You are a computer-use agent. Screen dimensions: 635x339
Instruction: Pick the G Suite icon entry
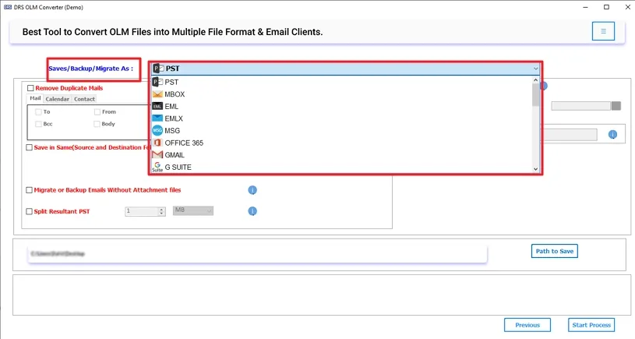point(157,168)
